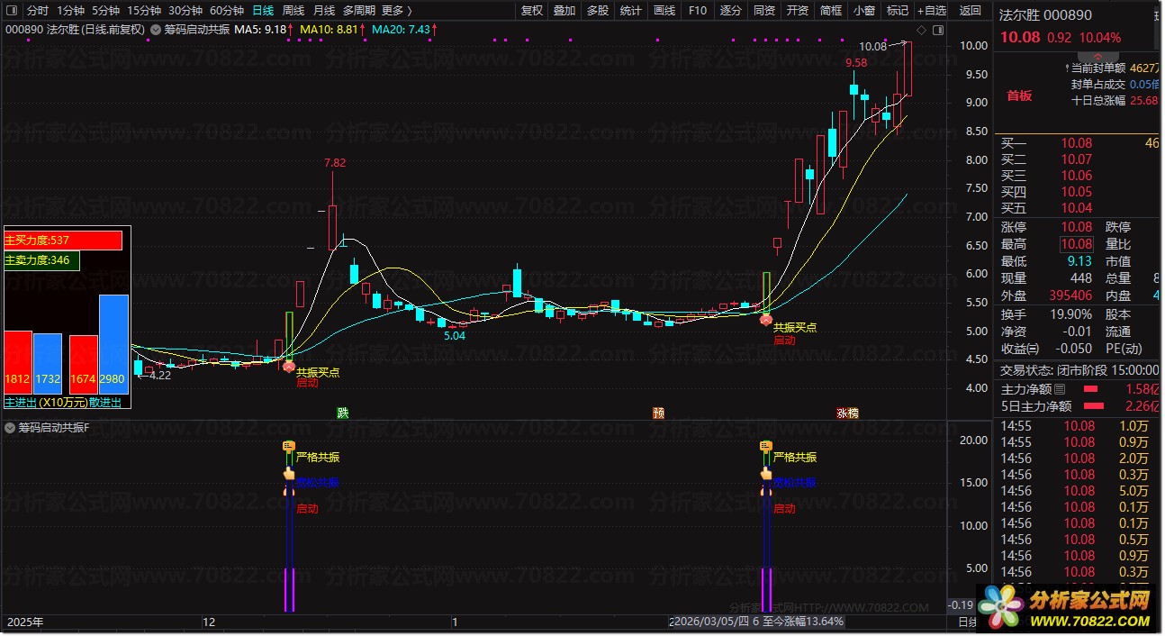Viewport: 1165px width, 636px height.
Task: Click the 叠加 overlay button
Action: tap(564, 11)
